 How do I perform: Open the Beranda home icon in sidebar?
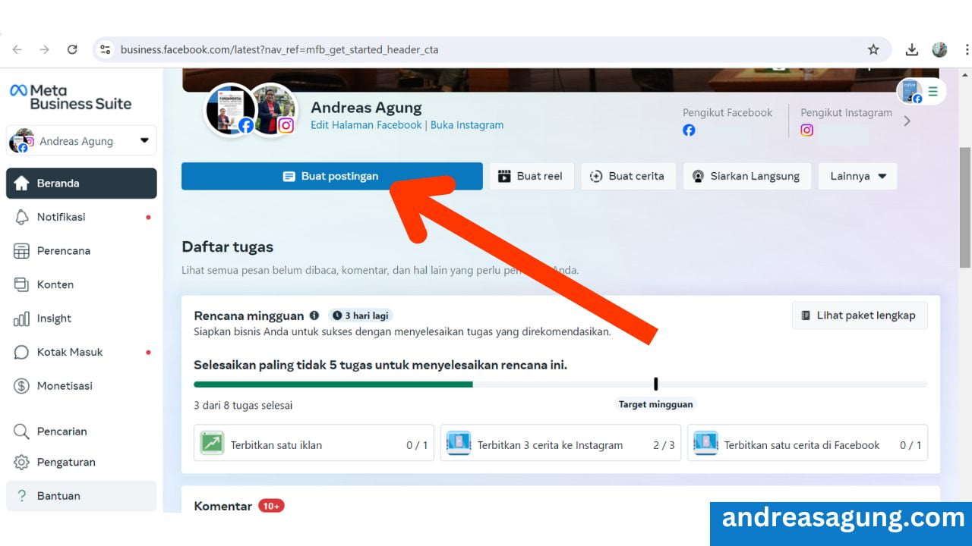click(21, 183)
